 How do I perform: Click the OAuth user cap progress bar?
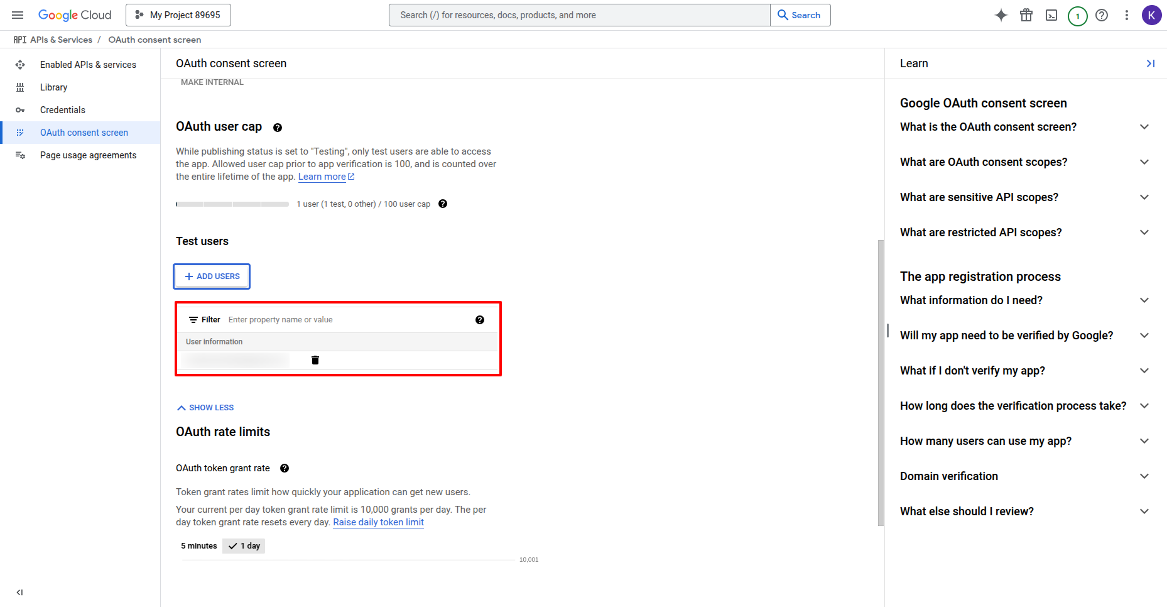tap(232, 204)
